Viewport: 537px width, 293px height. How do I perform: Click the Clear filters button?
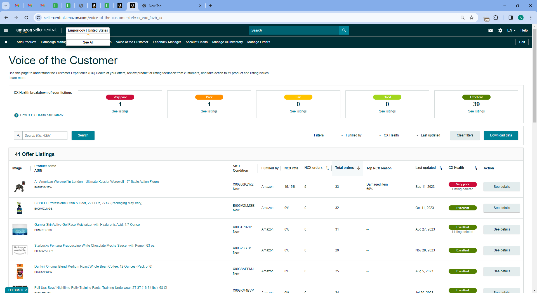point(465,135)
